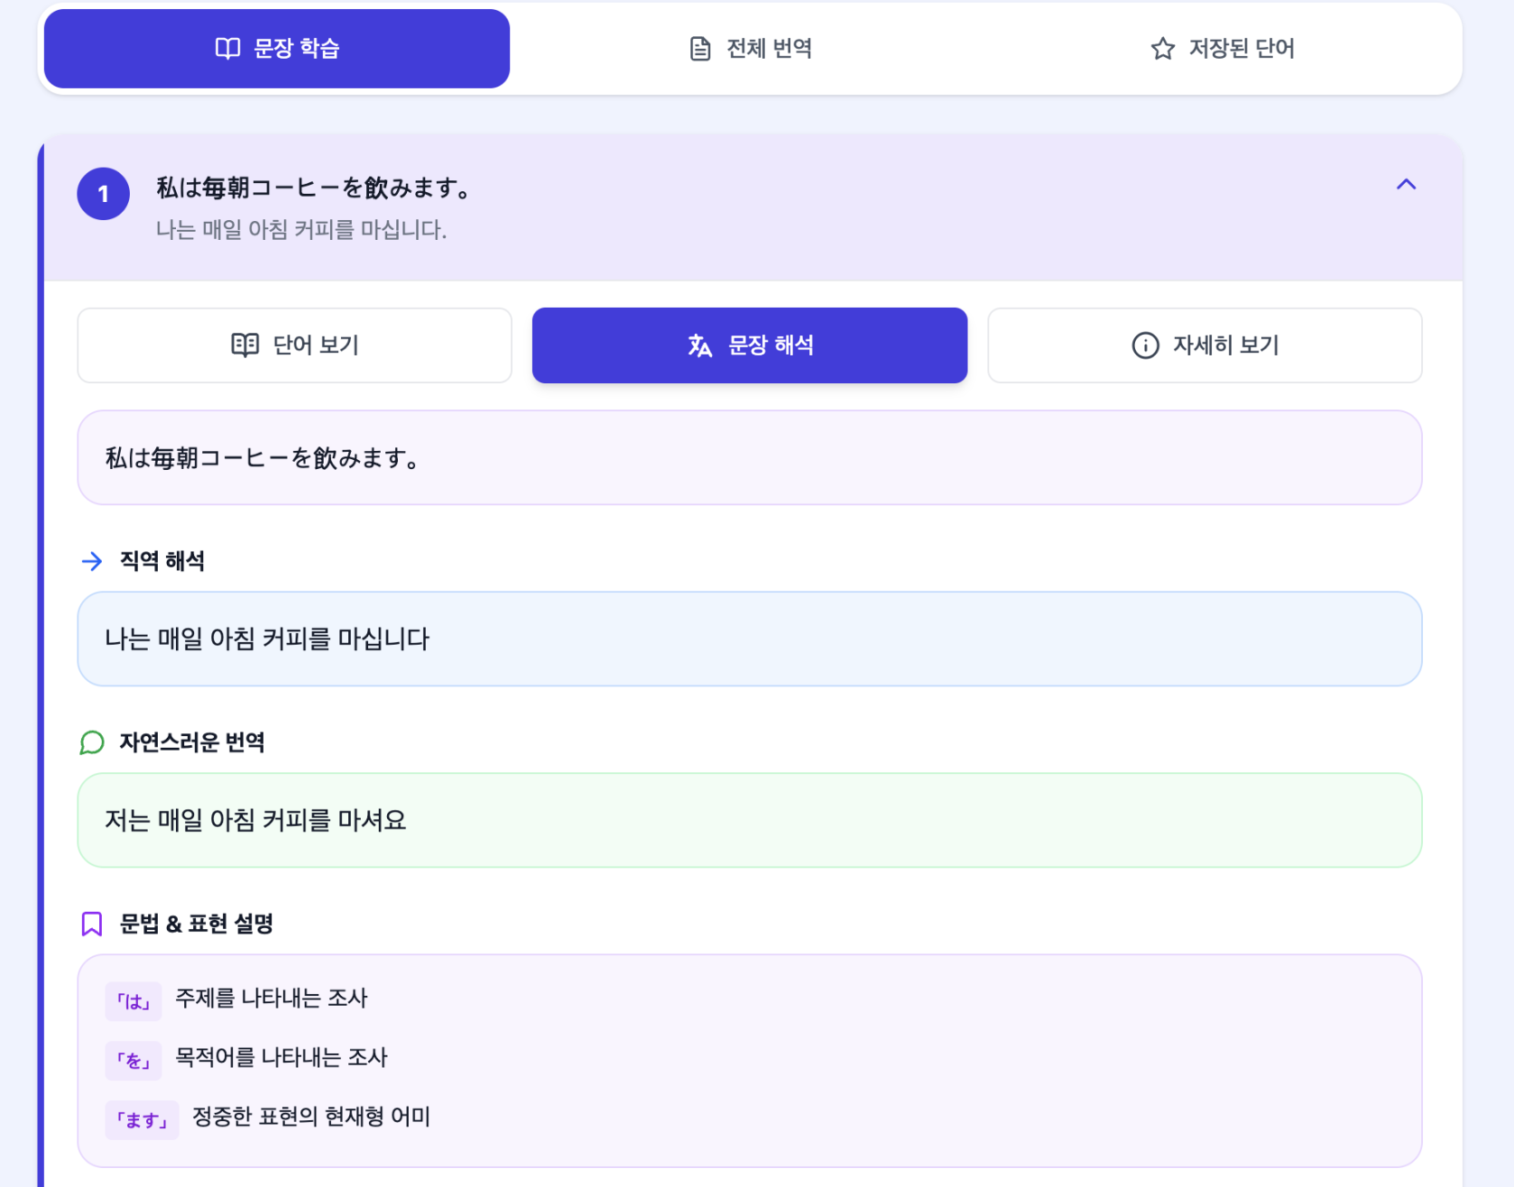Viewport: 1514px width, 1187px height.
Task: Click the green natural translation box
Action: [749, 820]
